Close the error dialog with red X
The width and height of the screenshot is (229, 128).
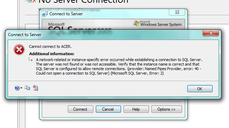tap(211, 33)
